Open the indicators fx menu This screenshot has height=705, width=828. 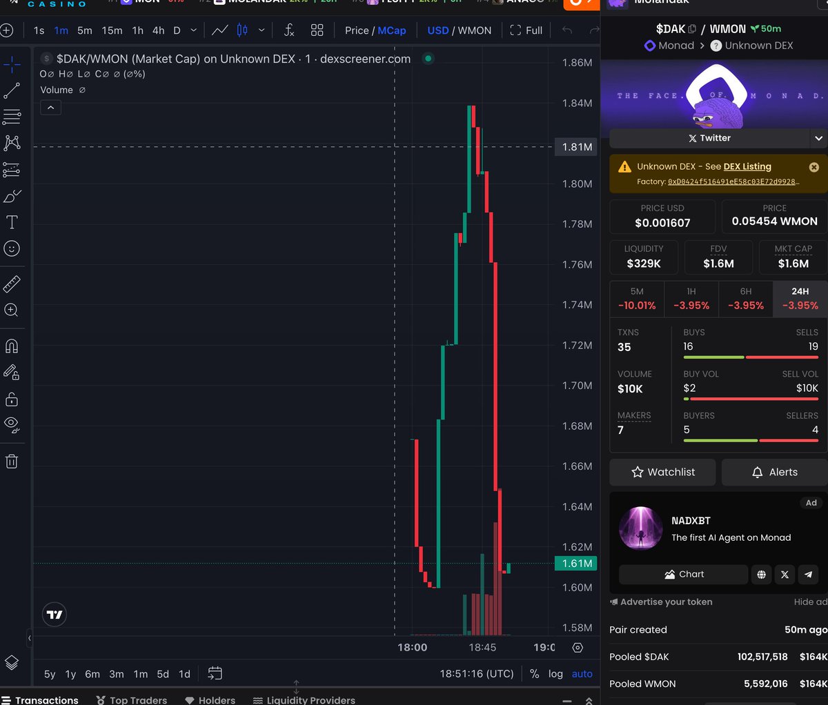pyautogui.click(x=289, y=30)
